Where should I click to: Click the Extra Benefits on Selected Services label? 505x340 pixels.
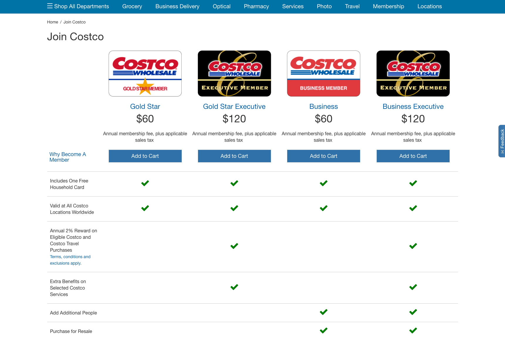click(68, 288)
